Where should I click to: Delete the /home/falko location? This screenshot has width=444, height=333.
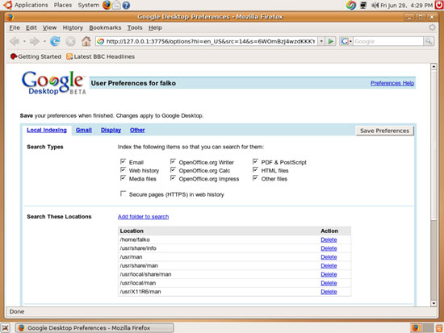pos(329,239)
